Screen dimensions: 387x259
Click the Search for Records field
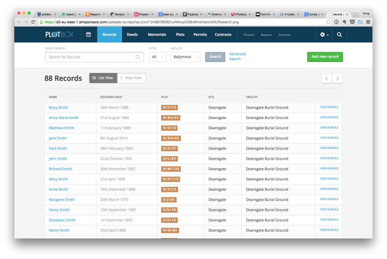click(94, 57)
